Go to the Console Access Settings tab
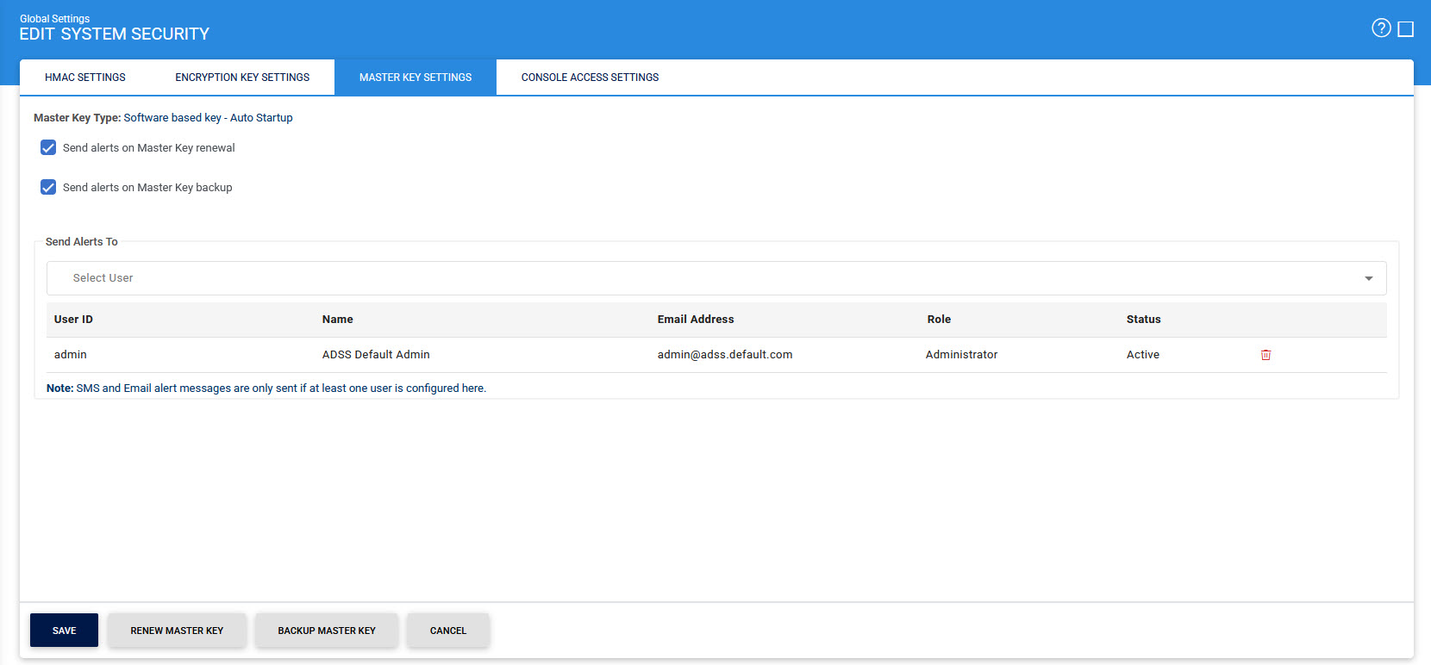 tap(590, 78)
